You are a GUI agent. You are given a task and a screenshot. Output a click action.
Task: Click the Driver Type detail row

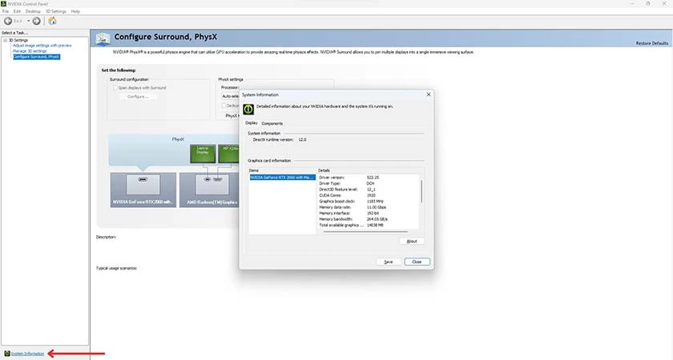coord(369,183)
